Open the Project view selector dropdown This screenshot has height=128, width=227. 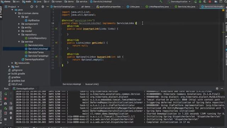[12, 7]
